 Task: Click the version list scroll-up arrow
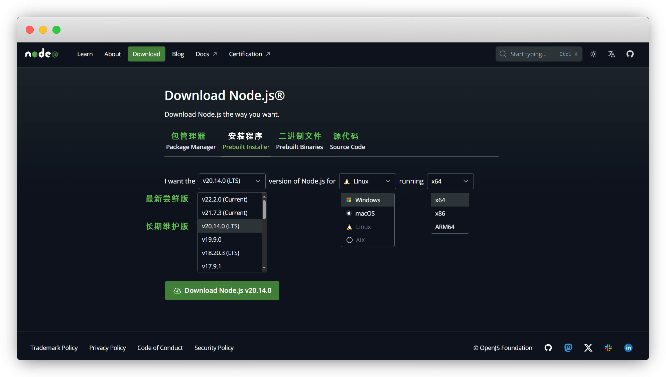point(264,197)
